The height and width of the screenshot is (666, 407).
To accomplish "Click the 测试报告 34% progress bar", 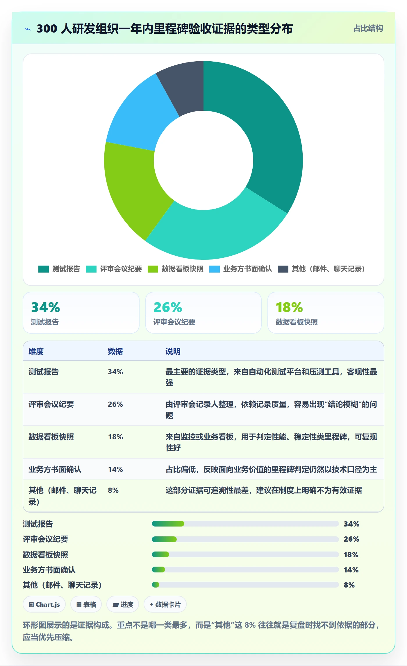I will [245, 524].
